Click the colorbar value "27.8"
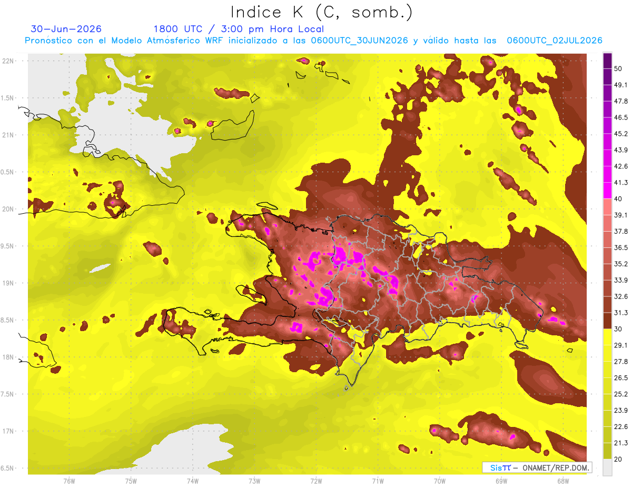This screenshot has width=632, height=488. point(621,362)
